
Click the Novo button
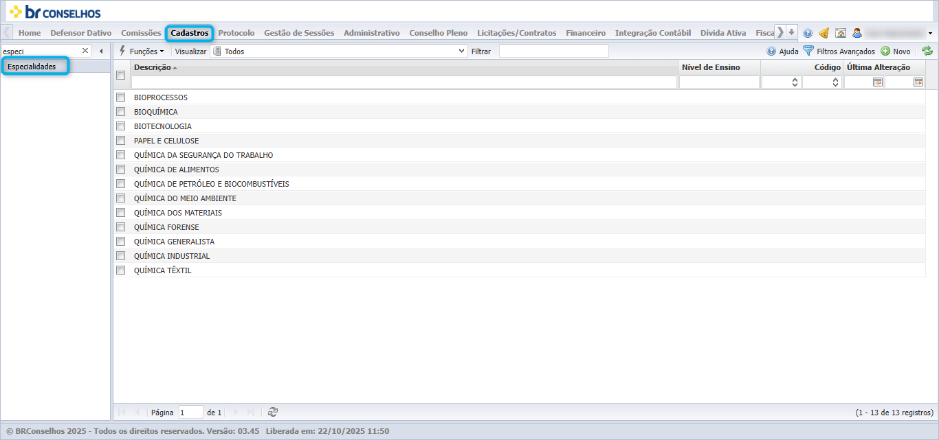click(896, 51)
